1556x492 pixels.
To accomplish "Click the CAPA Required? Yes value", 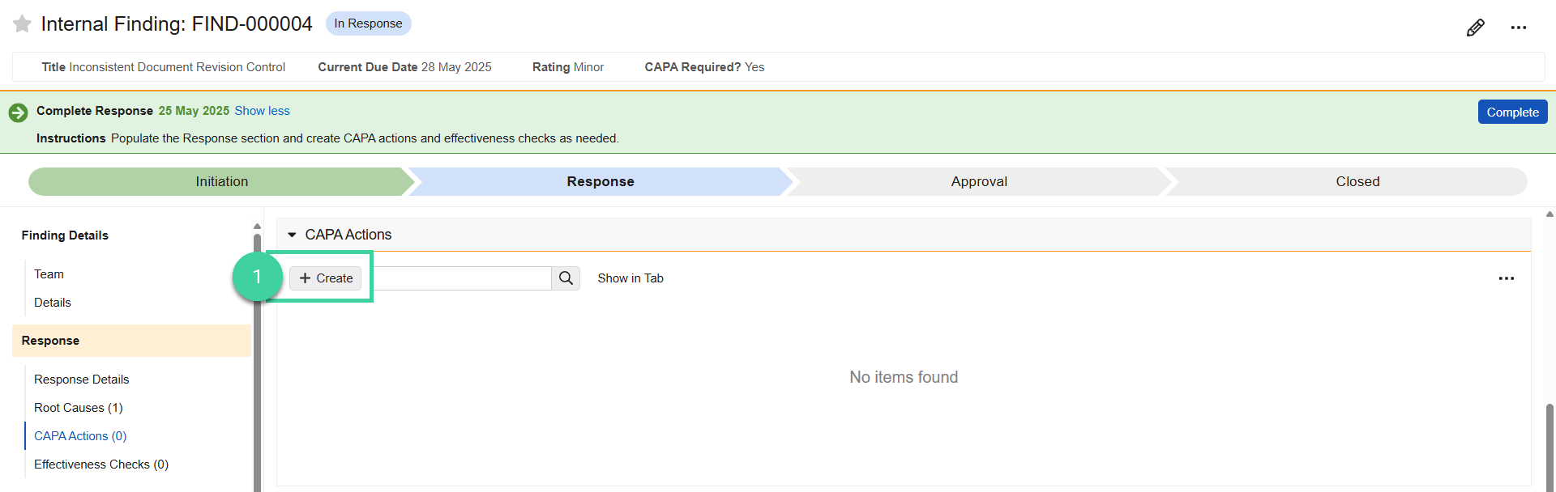I will (x=754, y=67).
